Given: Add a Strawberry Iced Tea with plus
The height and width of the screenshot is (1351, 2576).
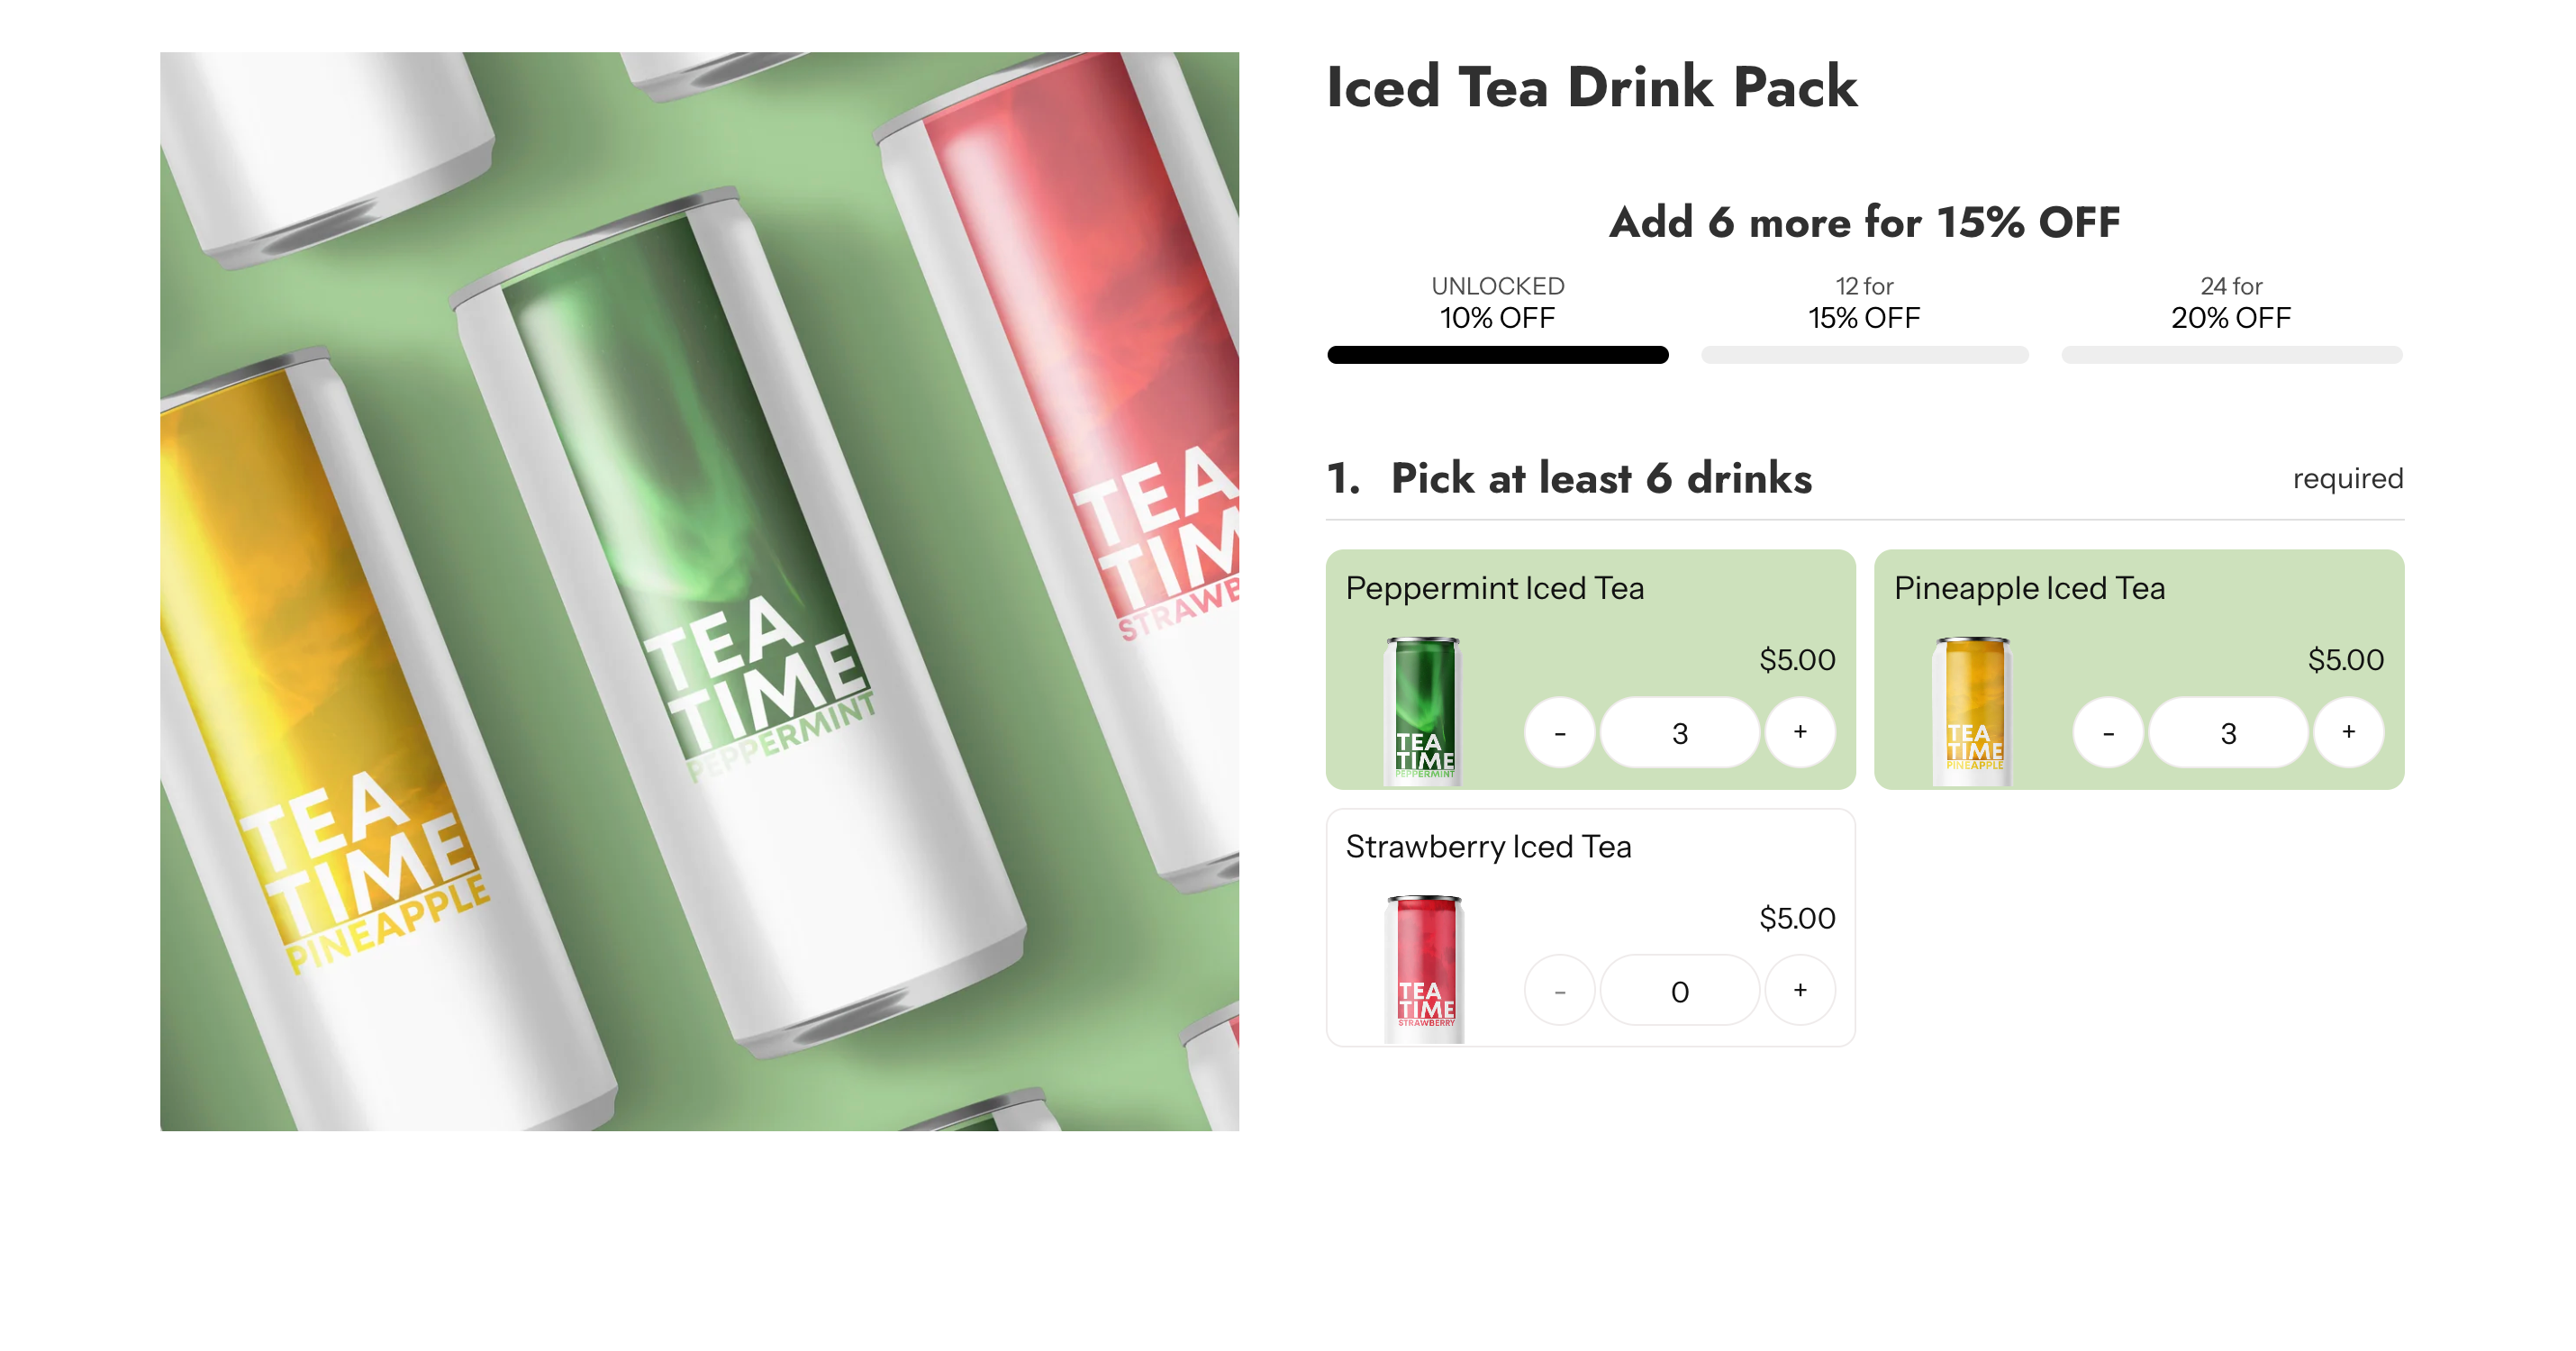Looking at the screenshot, I should click(x=1799, y=990).
